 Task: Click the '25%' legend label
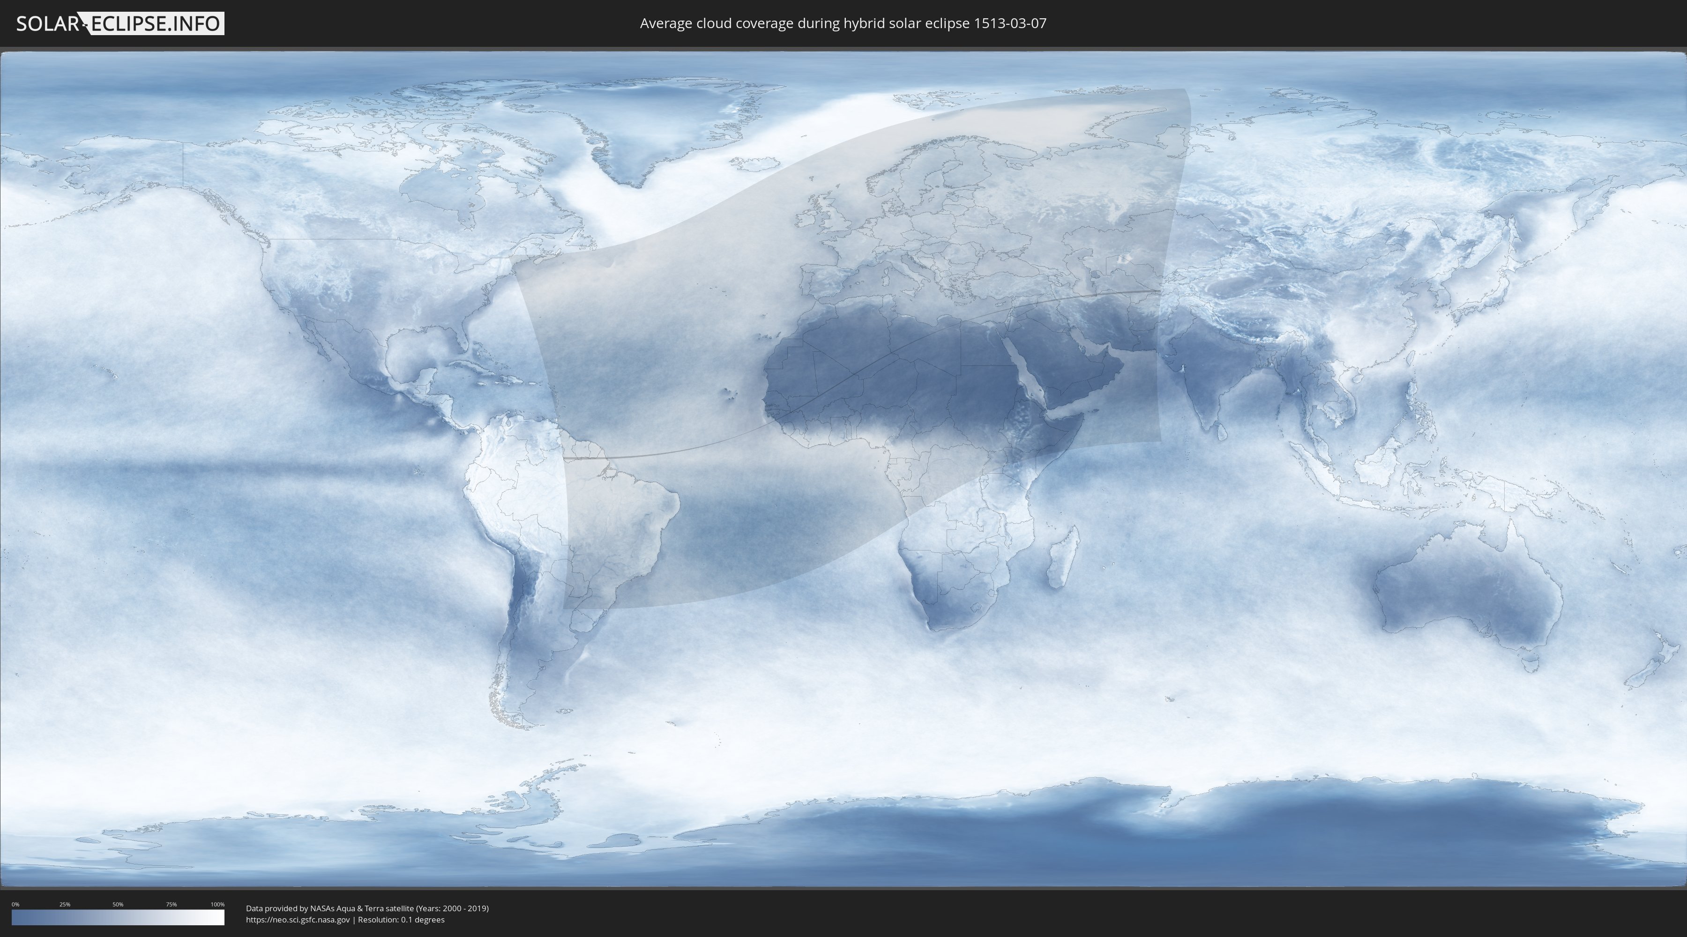(x=65, y=904)
